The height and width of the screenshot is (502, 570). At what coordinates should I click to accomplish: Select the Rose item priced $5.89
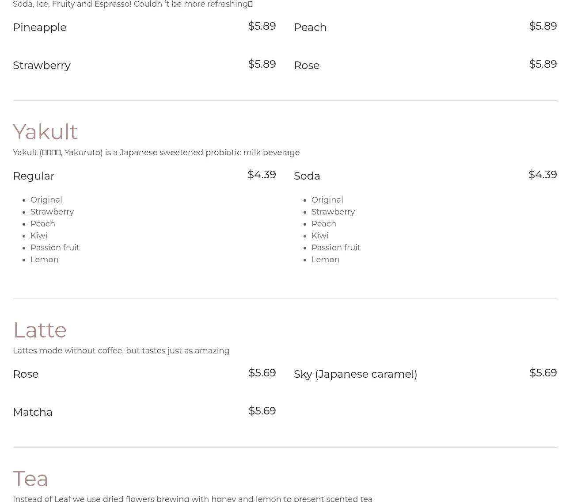tap(306, 65)
